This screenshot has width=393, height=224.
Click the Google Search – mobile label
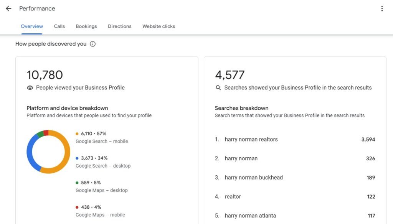pos(102,141)
